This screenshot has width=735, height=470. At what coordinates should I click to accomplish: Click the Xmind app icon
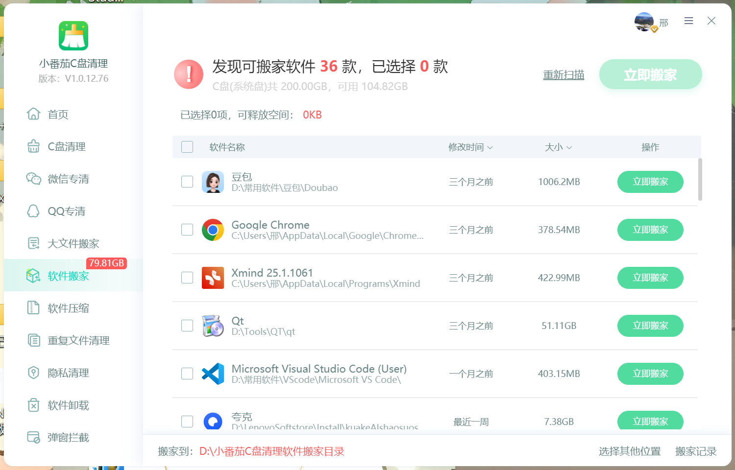pyautogui.click(x=213, y=278)
